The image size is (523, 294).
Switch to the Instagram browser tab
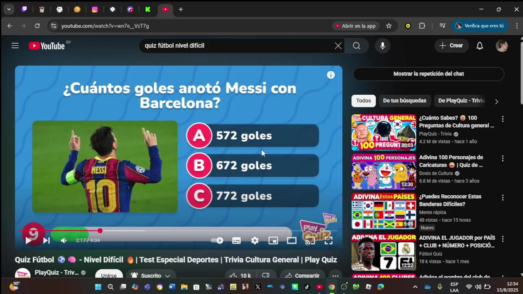coord(95,9)
